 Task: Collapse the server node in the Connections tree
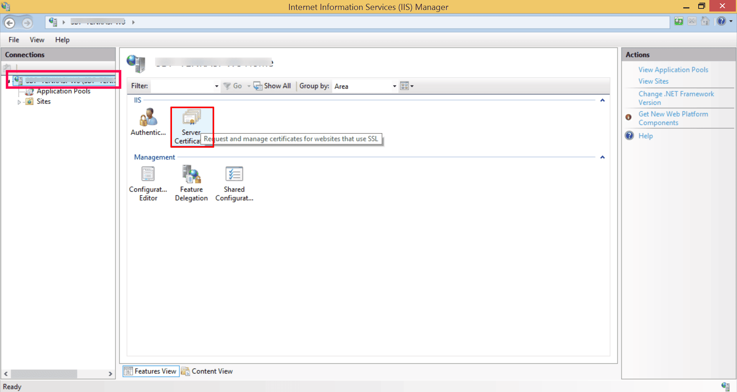9,81
